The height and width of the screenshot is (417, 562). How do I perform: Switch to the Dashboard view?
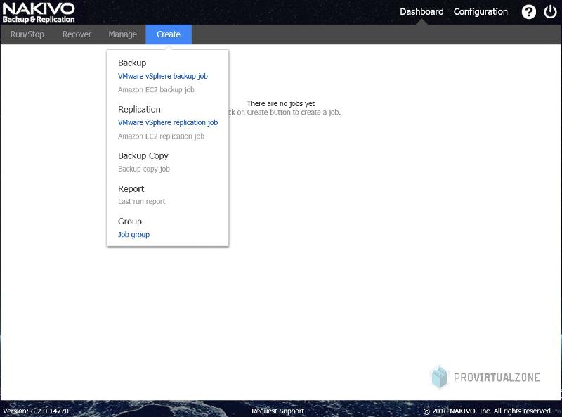421,12
